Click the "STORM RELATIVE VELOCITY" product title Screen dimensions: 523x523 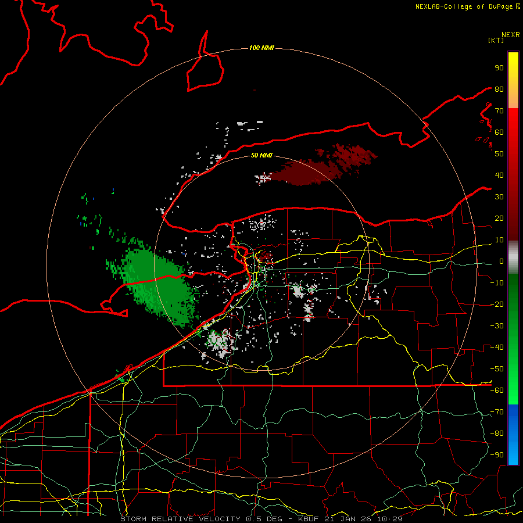(181, 519)
